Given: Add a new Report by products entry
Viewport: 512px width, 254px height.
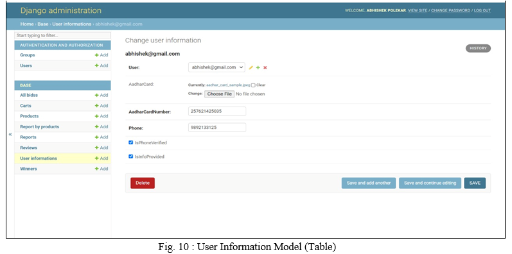Looking at the screenshot, I should click(102, 126).
